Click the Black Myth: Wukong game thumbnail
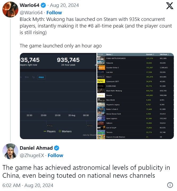 [101, 91]
